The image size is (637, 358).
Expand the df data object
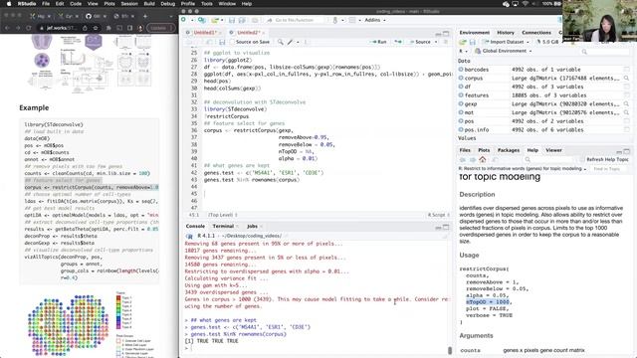tap(461, 87)
